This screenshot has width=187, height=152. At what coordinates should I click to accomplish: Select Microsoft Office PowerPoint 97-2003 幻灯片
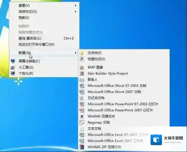pyautogui.click(x=124, y=104)
